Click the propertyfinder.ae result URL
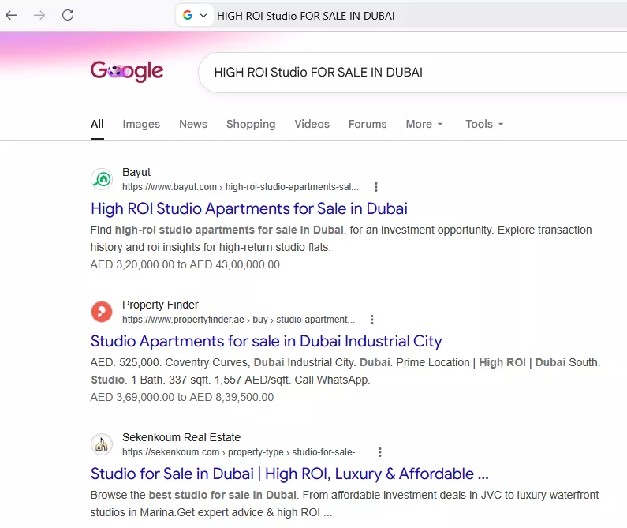 (238, 320)
